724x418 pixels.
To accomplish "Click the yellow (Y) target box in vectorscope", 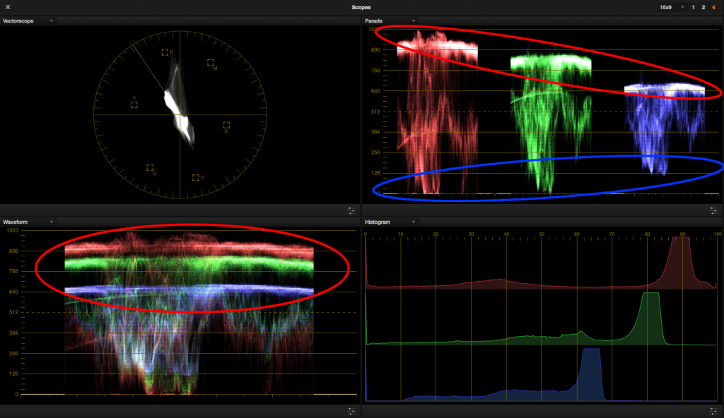I will (134, 104).
